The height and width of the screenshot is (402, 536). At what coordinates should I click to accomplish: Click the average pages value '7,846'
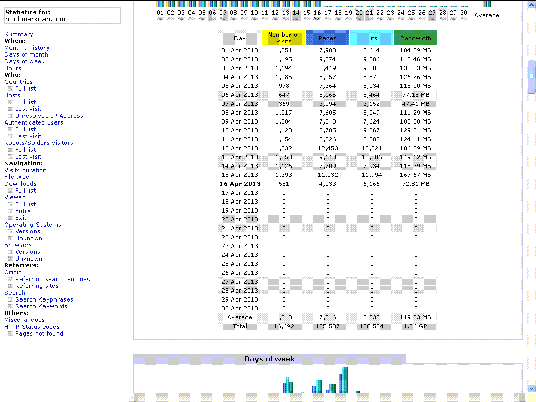point(328,317)
